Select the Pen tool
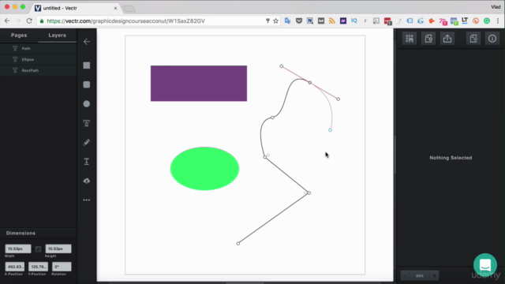Image resolution: width=505 pixels, height=284 pixels. pos(87,123)
